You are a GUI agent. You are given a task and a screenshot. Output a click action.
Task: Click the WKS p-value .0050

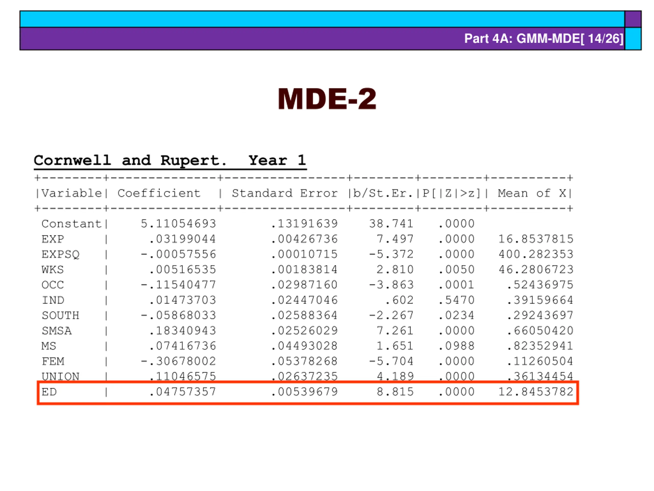tap(457, 270)
